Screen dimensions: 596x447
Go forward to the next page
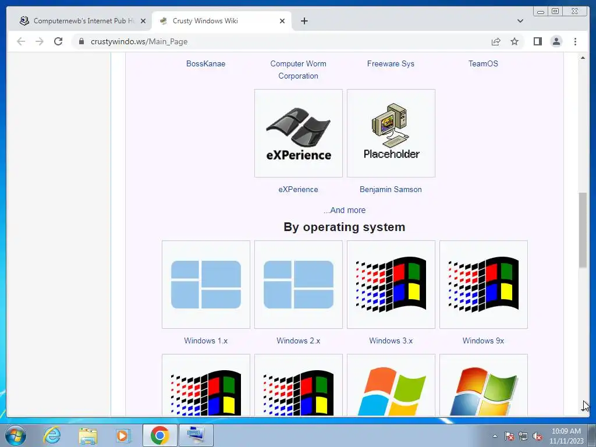coord(40,41)
